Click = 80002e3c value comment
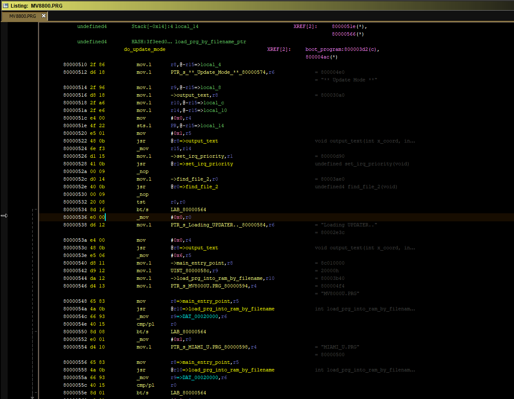The image size is (514, 399). [330, 232]
